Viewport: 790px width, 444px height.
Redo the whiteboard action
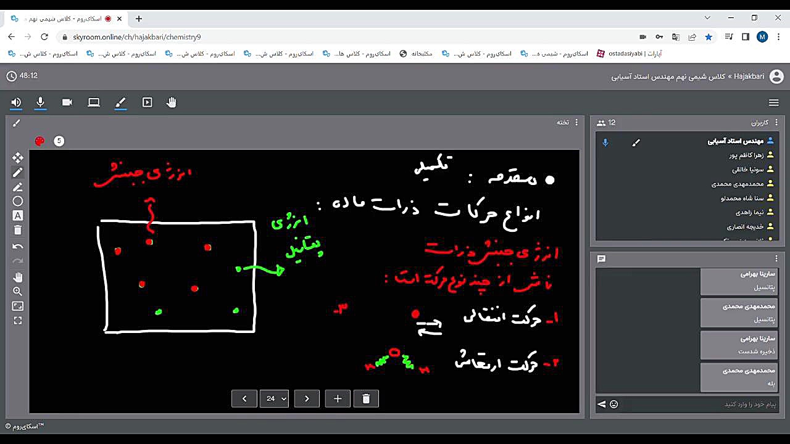17,261
